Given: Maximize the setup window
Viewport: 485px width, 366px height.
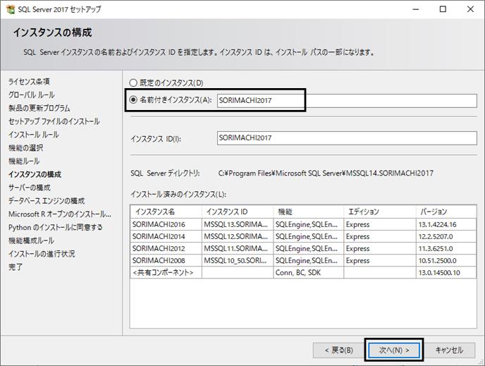Looking at the screenshot, I should tap(443, 9).
